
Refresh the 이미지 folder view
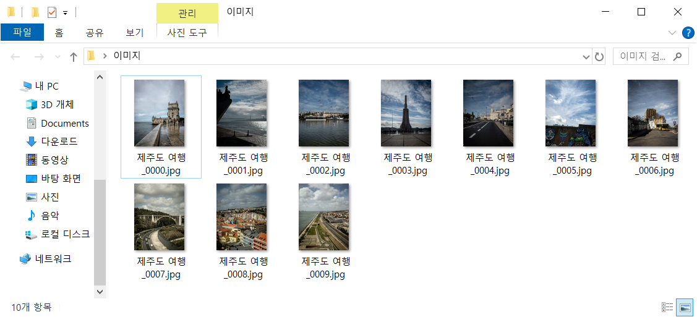(x=600, y=56)
